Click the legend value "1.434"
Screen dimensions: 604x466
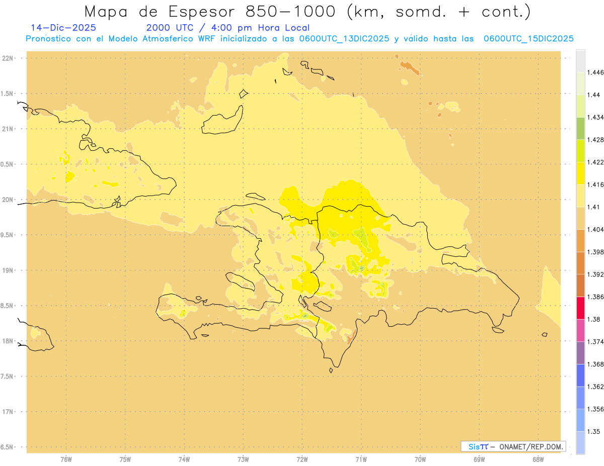pos(596,117)
